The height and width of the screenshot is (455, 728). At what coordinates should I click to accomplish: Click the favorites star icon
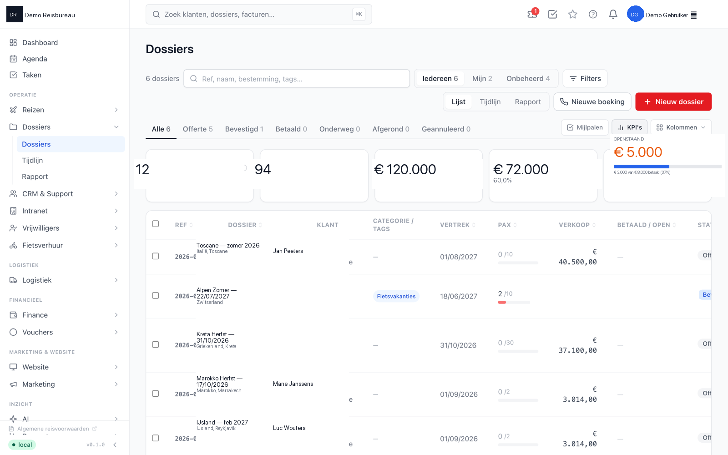tap(573, 14)
